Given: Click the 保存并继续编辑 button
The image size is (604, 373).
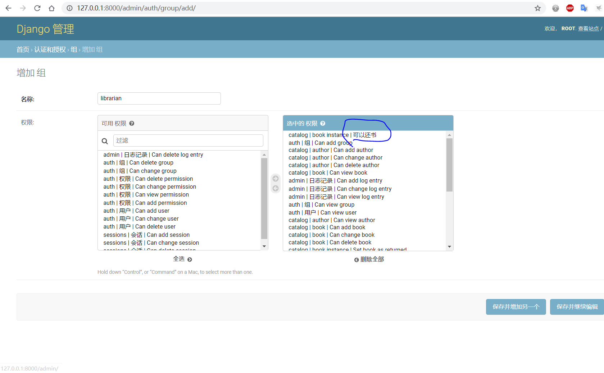Looking at the screenshot, I should pos(577,307).
